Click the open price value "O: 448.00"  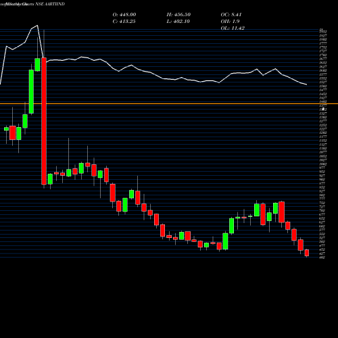(124, 15)
